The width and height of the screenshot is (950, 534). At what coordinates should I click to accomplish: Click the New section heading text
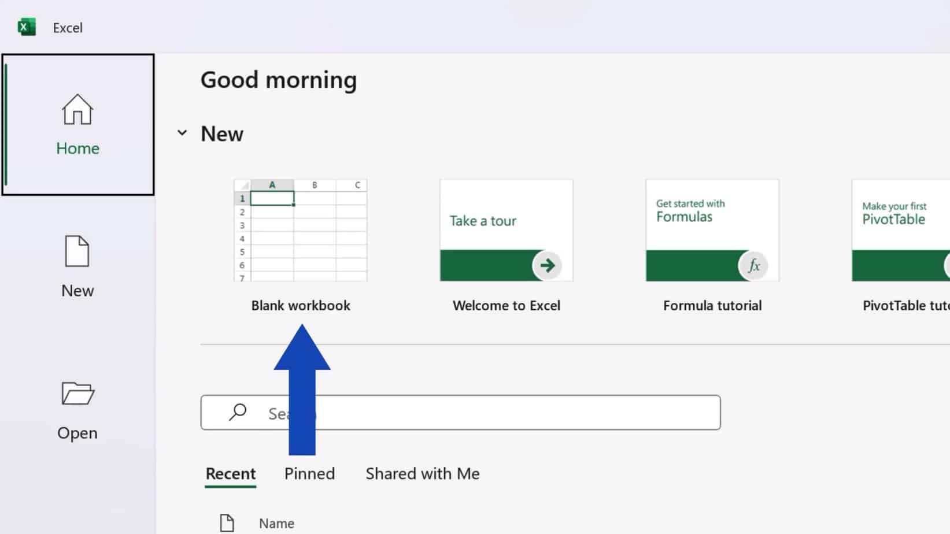(x=222, y=134)
